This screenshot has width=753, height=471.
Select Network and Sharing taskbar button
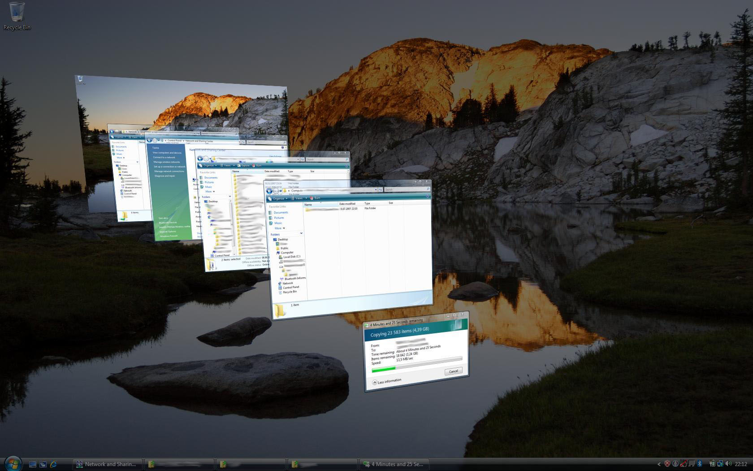click(x=107, y=464)
